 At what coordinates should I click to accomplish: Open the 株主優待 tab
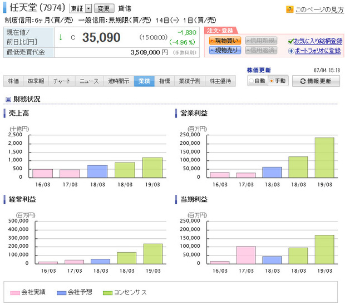tap(220, 81)
